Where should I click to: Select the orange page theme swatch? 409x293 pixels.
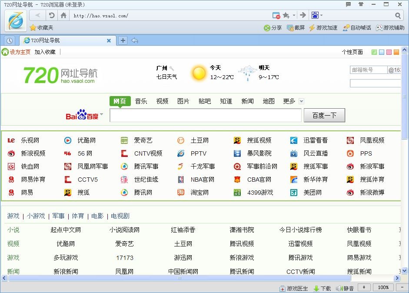tap(396, 52)
